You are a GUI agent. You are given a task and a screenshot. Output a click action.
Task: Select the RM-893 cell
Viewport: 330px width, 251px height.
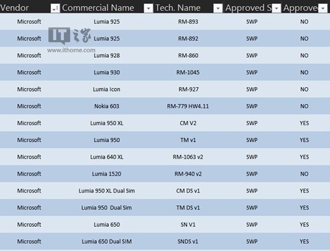pos(188,21)
